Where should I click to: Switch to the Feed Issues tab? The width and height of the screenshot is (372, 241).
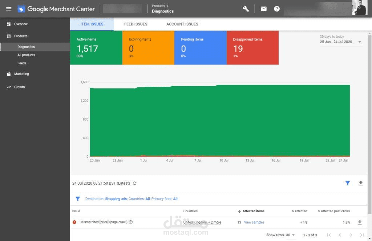tap(136, 24)
